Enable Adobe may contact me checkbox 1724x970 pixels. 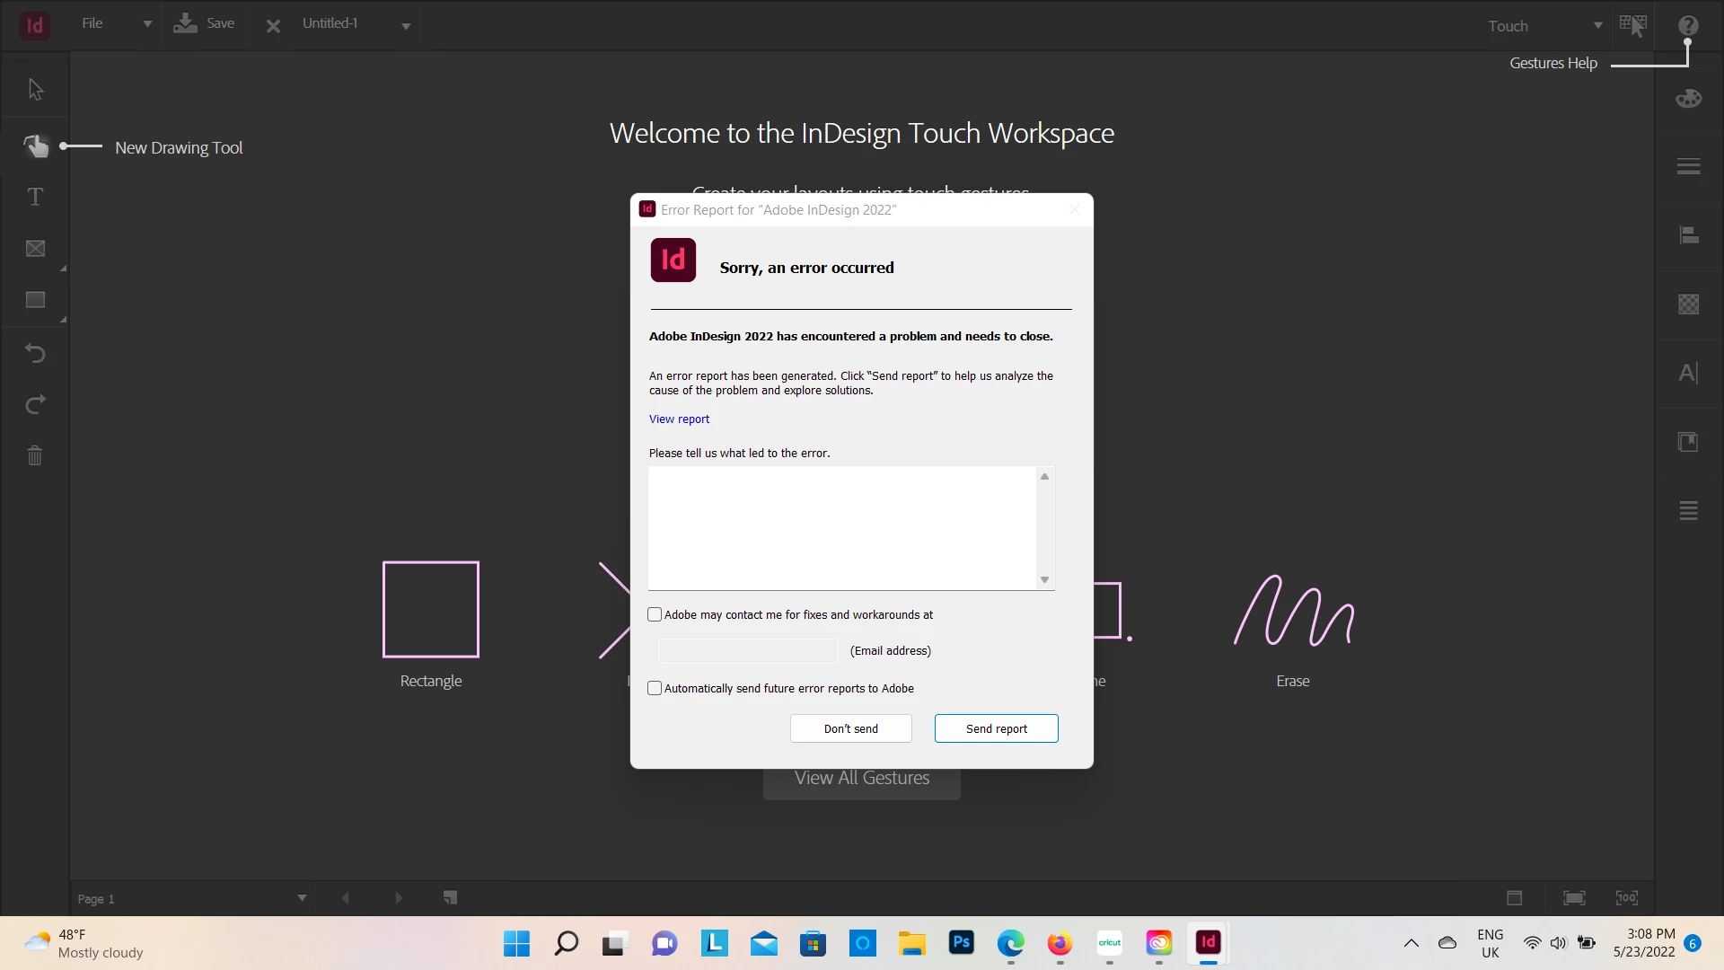(x=655, y=614)
